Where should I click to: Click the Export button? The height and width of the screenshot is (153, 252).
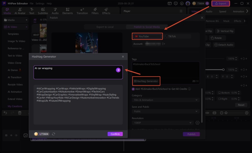[220, 3]
